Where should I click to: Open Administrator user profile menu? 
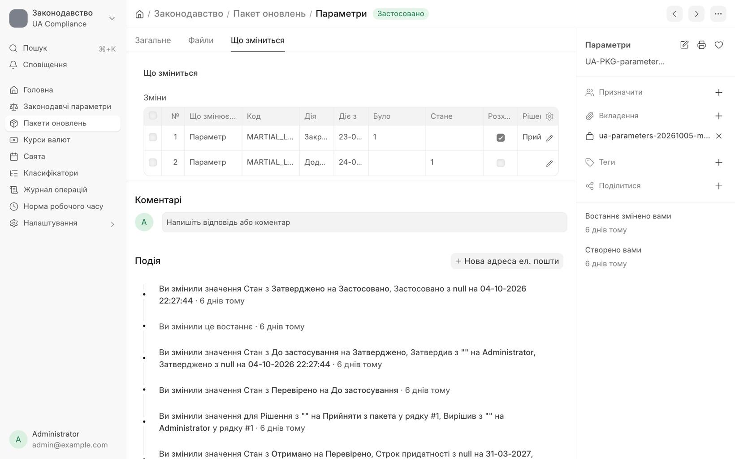tap(63, 439)
